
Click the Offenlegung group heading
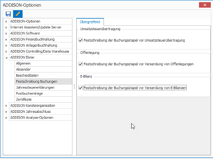point(90,53)
